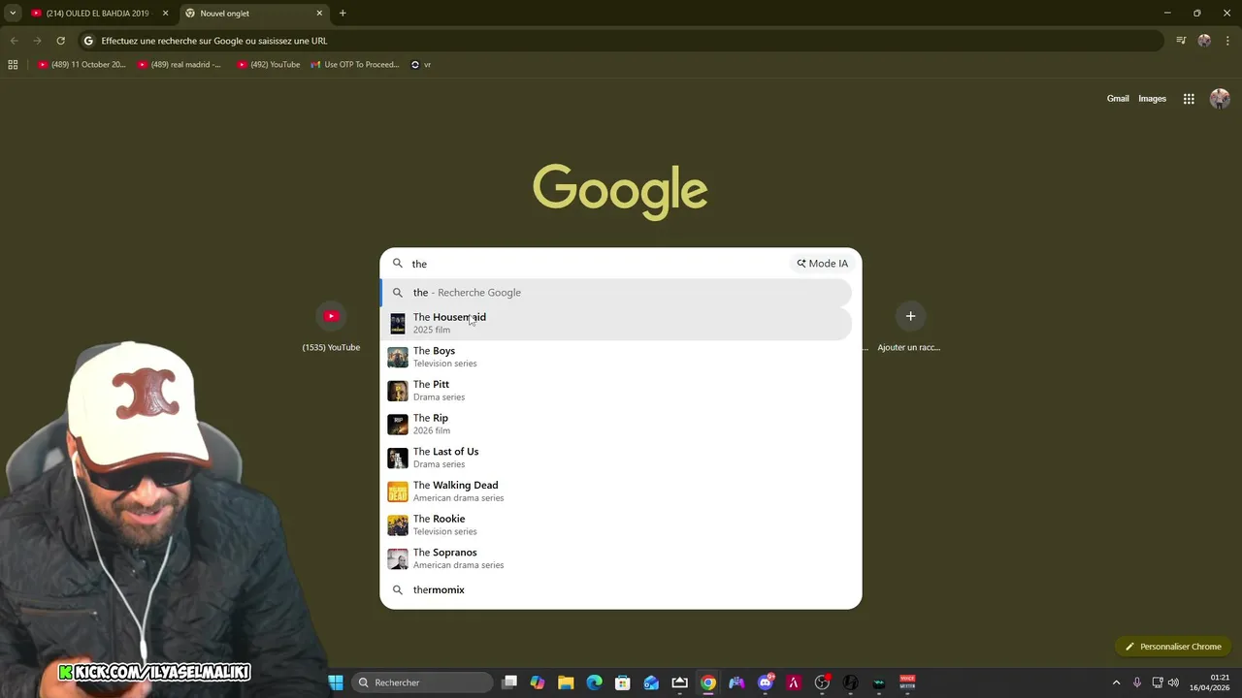
Task: Click the Ajouter un raccourci plus button
Action: (x=910, y=316)
